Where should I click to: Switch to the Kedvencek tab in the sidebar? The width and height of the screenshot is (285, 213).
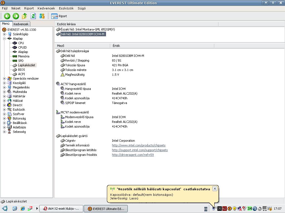tap(21, 24)
